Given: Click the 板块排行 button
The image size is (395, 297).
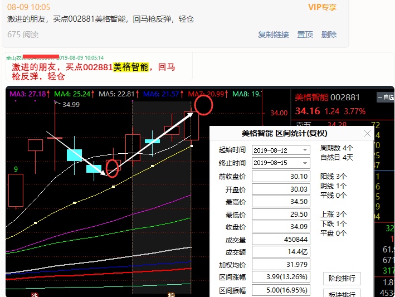Looking at the screenshot, I should 342,294.
